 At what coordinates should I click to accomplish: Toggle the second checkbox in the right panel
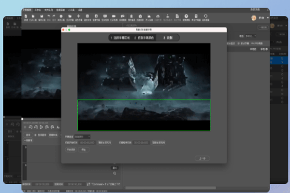(x=253, y=43)
